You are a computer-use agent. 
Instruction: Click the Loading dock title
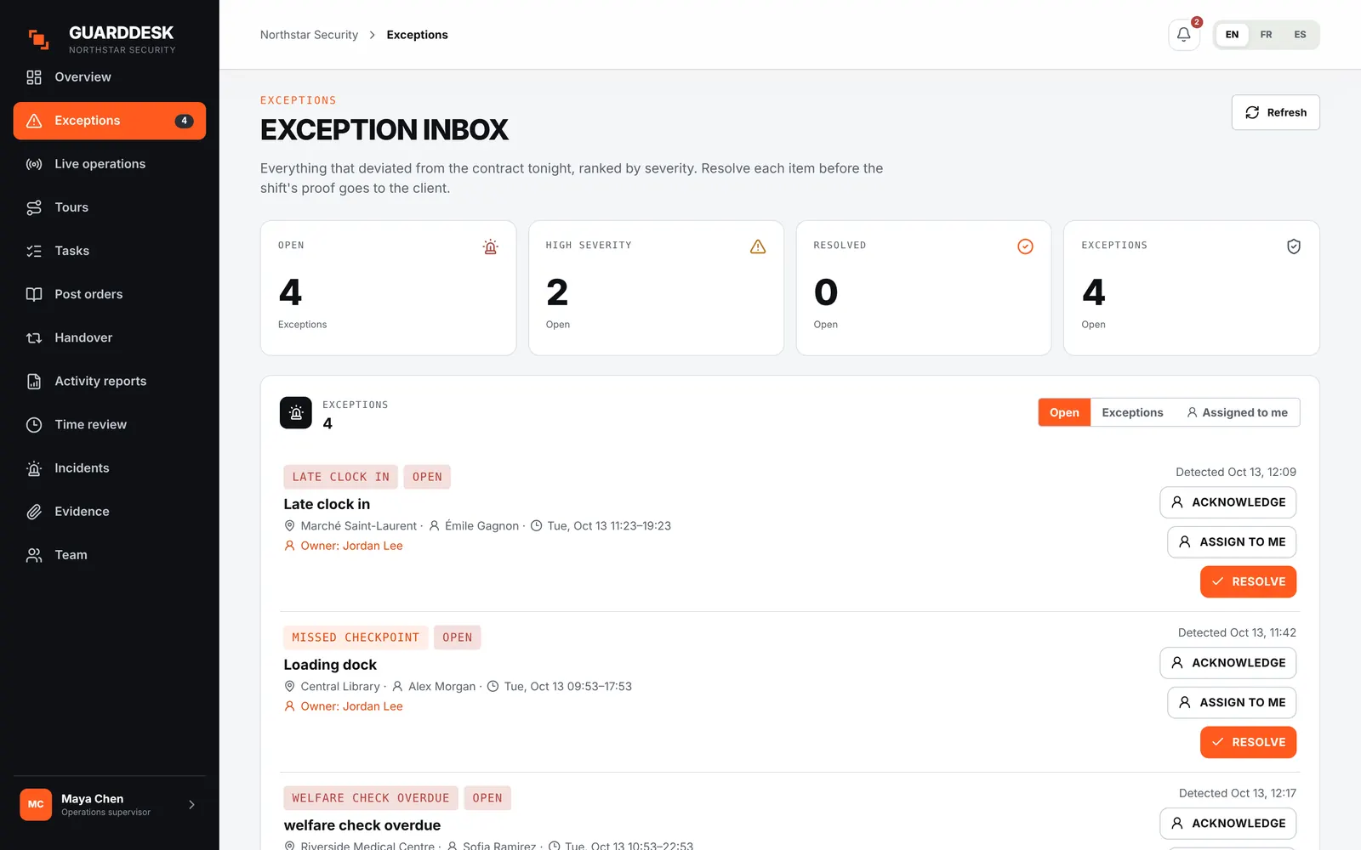[x=330, y=665]
